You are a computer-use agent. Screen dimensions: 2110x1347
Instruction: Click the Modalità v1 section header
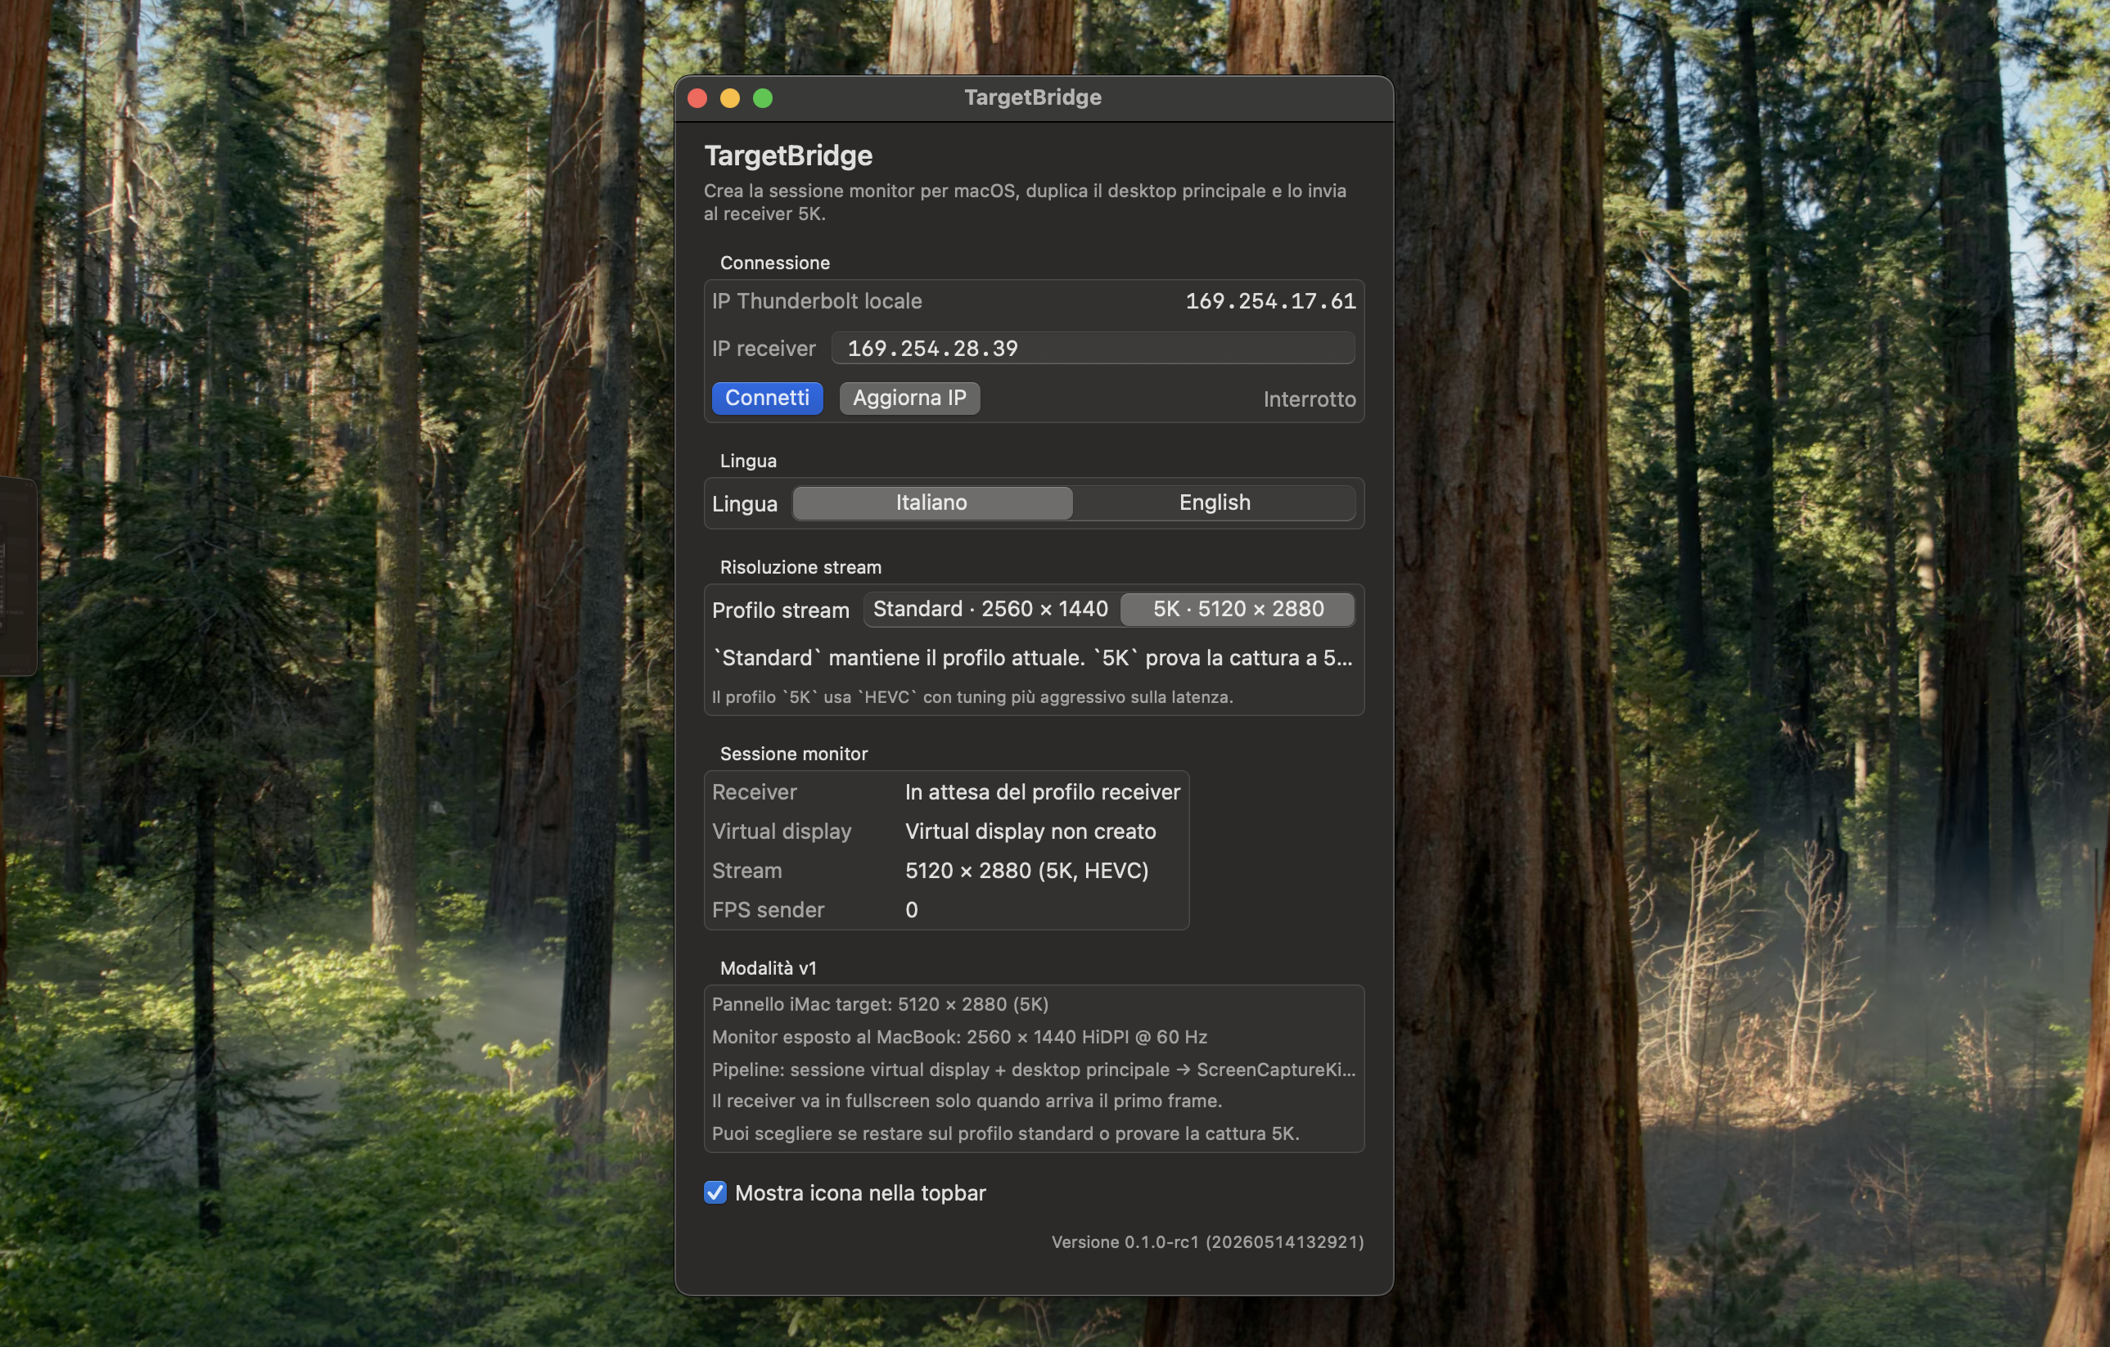tap(768, 967)
